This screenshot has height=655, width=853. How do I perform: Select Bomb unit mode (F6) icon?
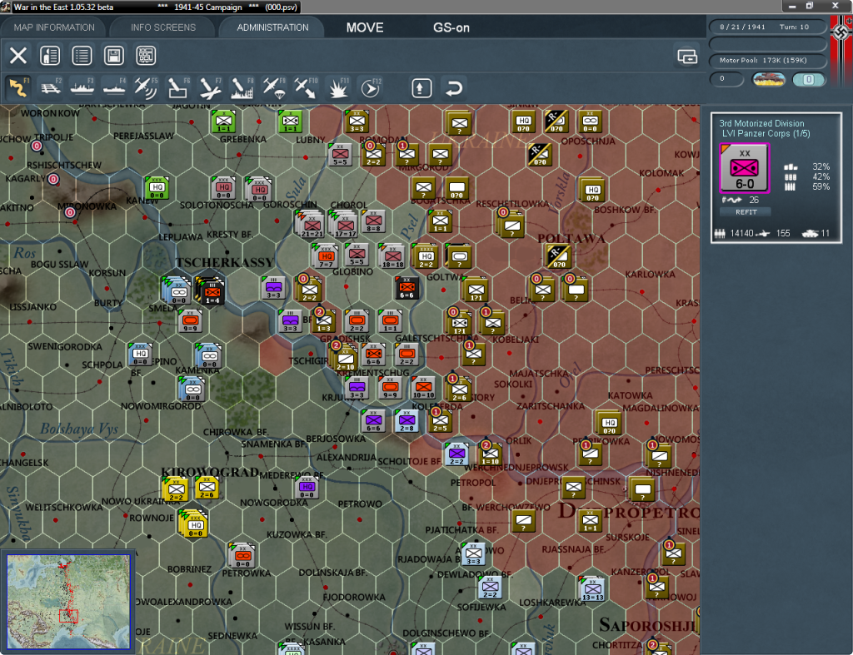[178, 87]
